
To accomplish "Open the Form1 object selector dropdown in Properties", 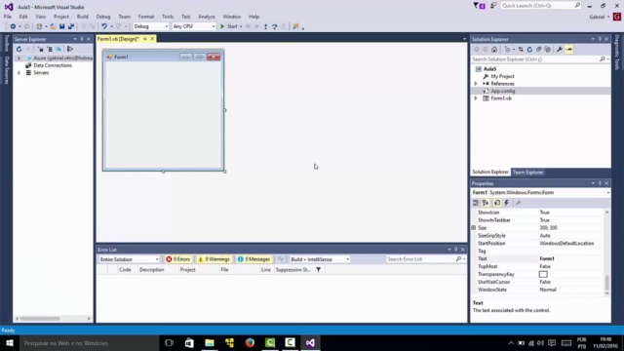I will (607, 193).
